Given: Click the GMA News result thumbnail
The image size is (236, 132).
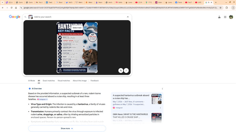Looking at the screenshot, I should point(157,118).
